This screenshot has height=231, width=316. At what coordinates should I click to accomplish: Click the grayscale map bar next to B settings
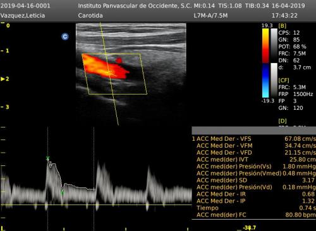tap(274, 45)
